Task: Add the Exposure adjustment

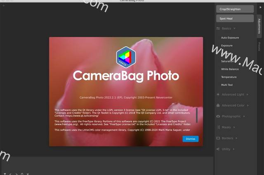Action: pos(227,46)
